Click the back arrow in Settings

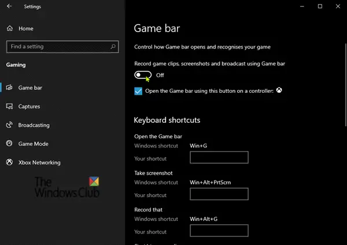(x=9, y=6)
